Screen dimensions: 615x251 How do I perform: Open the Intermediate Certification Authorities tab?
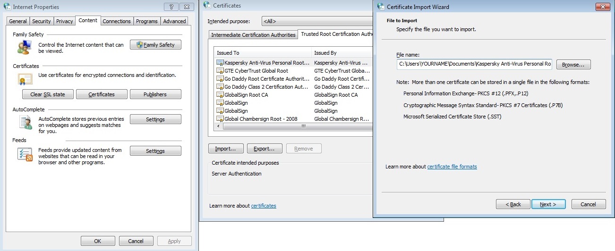coord(253,35)
